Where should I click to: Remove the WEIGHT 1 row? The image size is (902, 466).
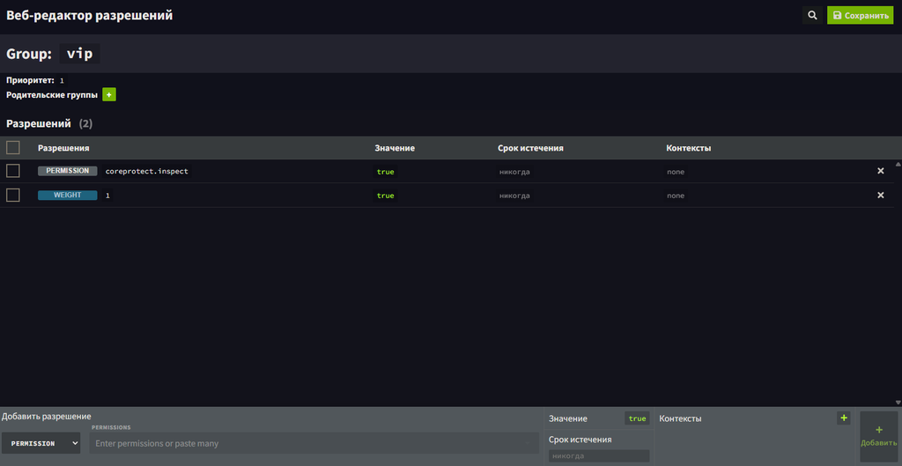(x=880, y=195)
